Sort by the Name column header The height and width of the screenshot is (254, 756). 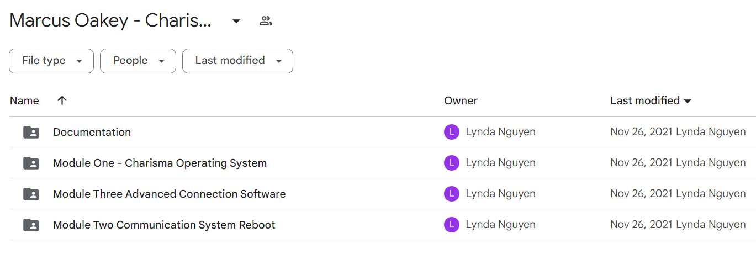24,100
